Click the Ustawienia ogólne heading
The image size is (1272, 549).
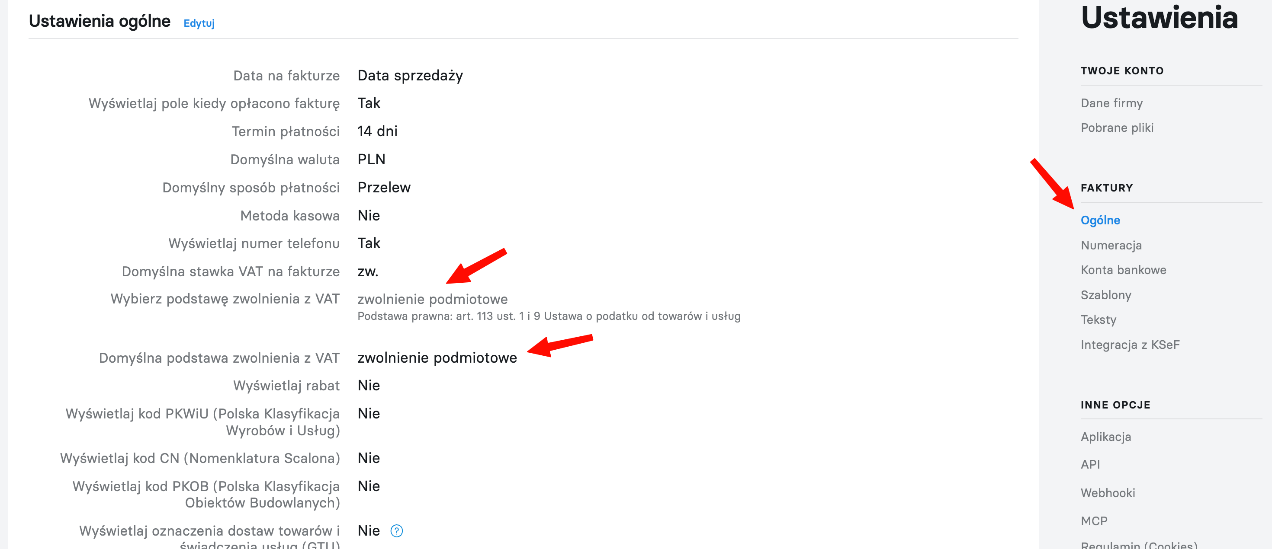99,21
